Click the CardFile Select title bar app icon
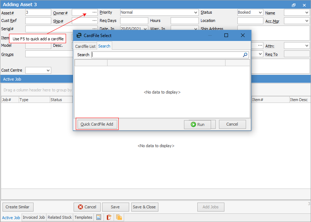Image resolution: width=311 pixels, height=222 pixels. point(78,35)
